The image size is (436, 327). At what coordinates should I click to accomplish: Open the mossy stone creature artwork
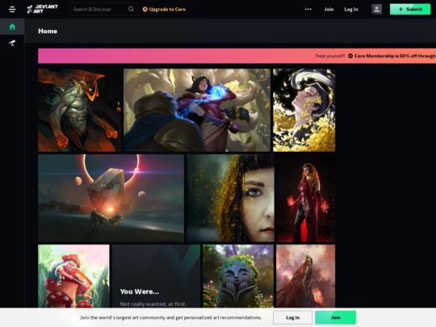point(238,276)
